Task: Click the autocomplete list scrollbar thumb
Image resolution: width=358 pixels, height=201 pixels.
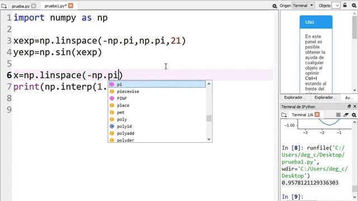Action: pos(209,118)
